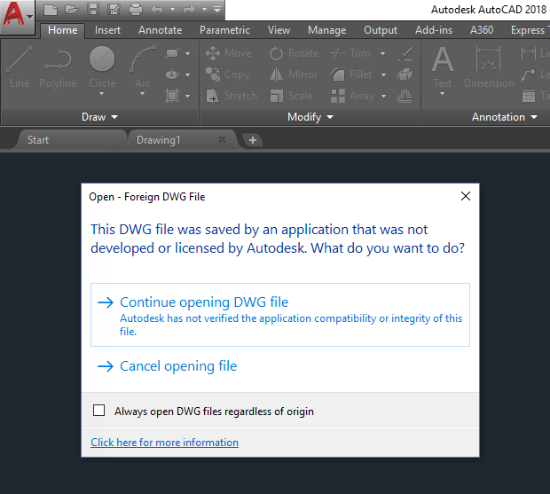Select the Trim tool
550x494 pixels.
click(x=350, y=53)
